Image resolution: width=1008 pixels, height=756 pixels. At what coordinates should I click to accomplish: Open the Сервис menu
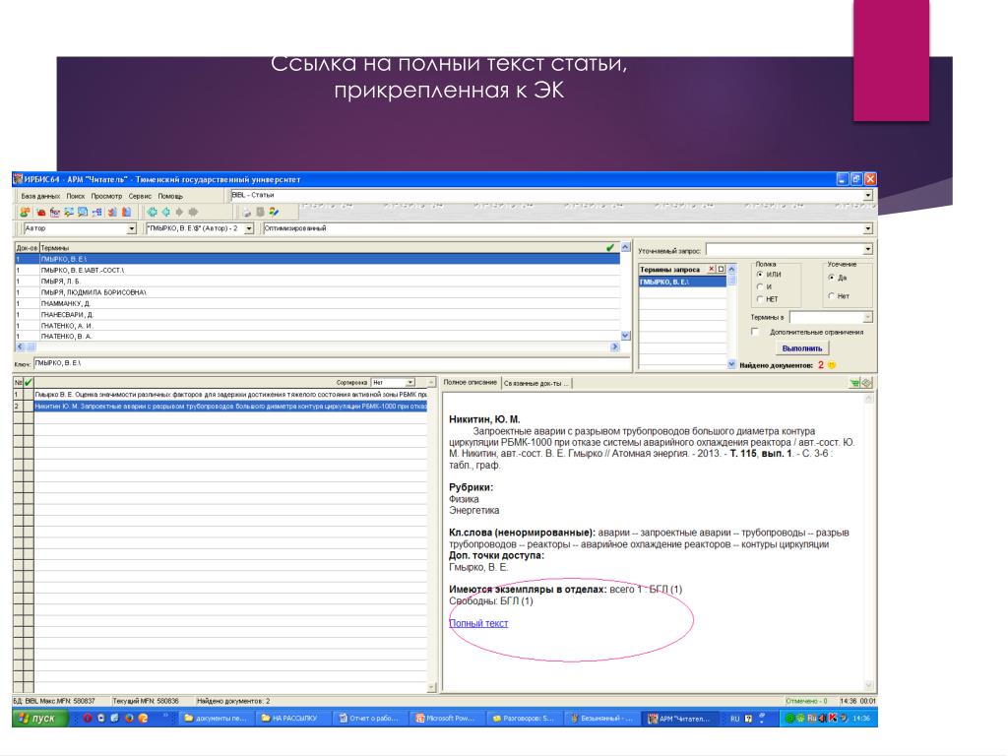point(140,196)
